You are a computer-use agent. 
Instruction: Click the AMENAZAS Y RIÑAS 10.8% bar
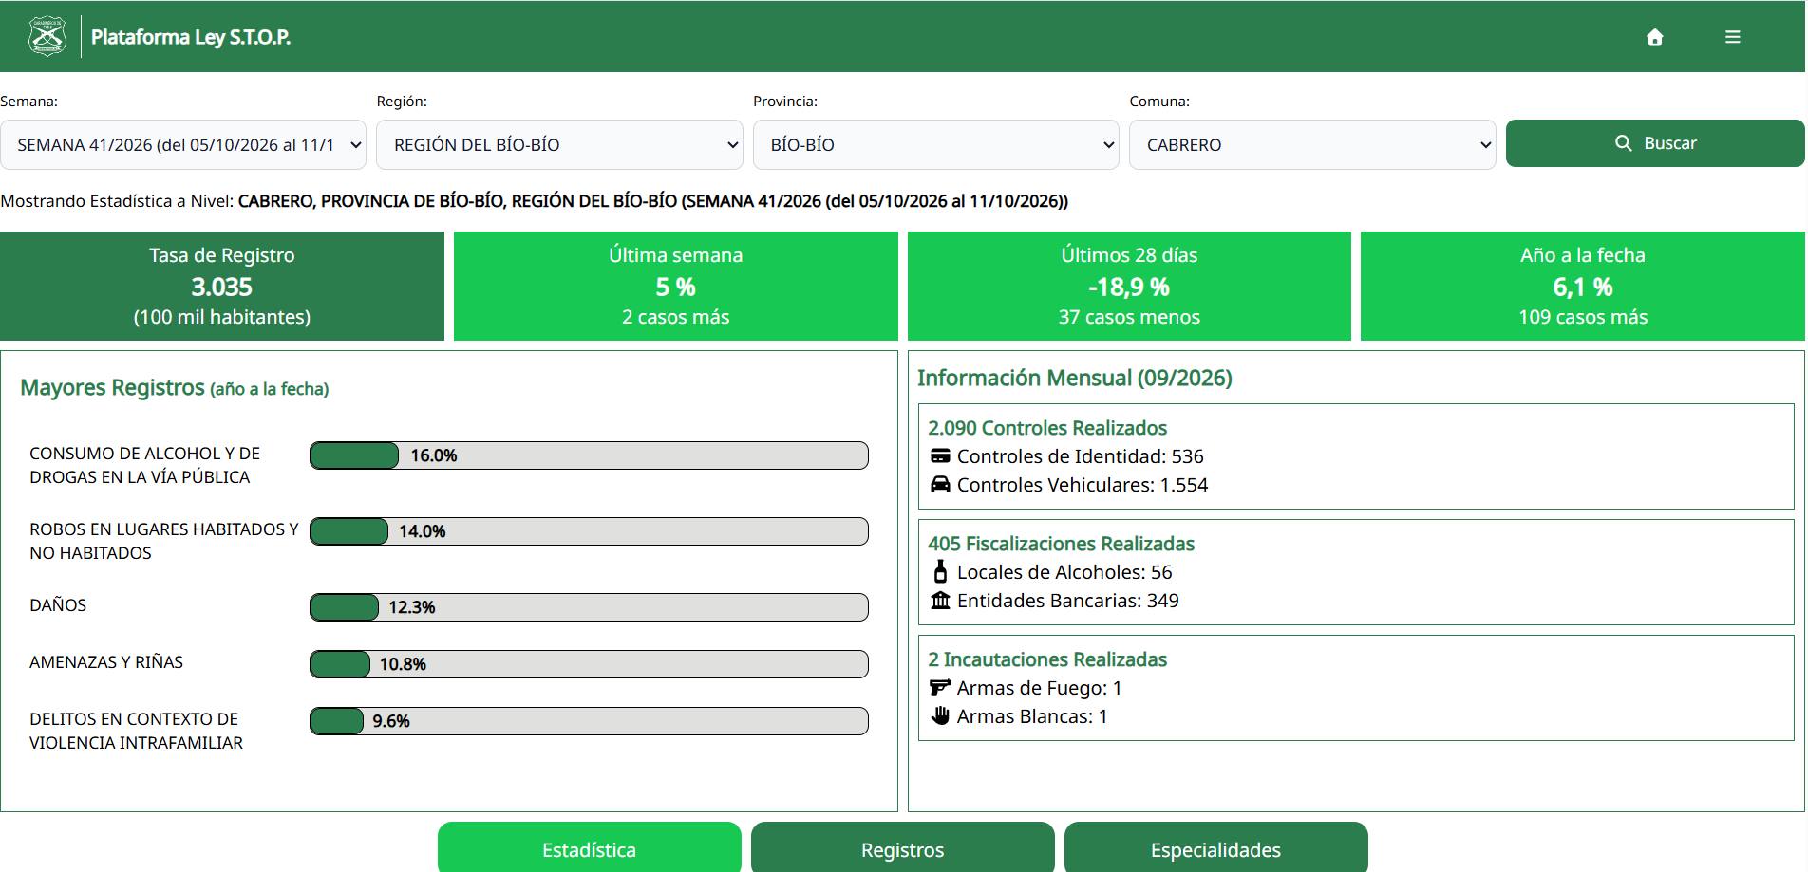click(589, 664)
